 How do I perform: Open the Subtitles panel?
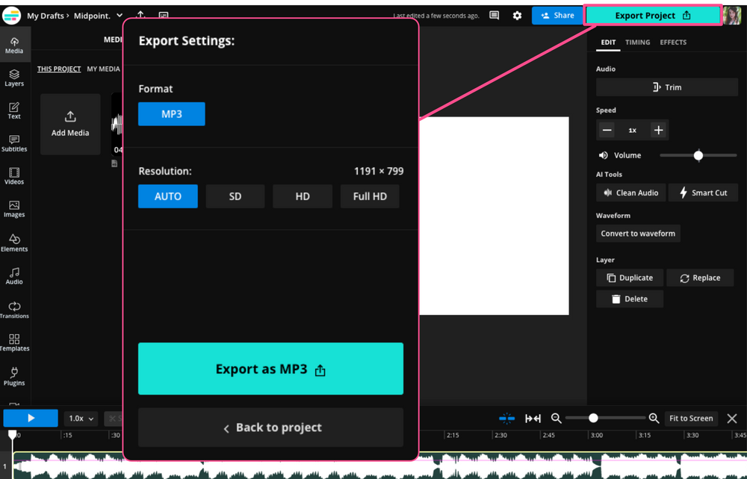coord(14,143)
